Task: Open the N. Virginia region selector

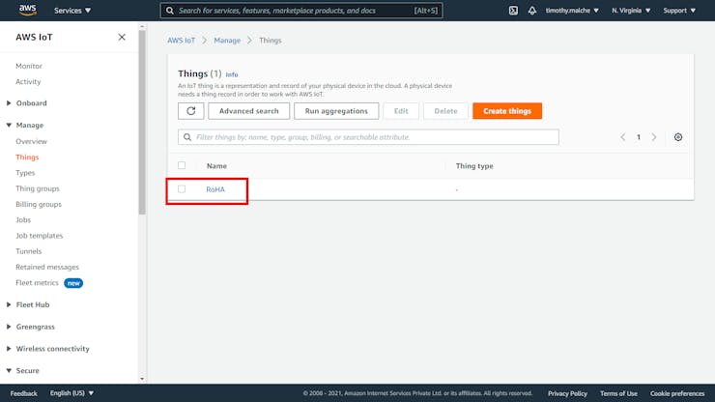Action: pyautogui.click(x=631, y=11)
